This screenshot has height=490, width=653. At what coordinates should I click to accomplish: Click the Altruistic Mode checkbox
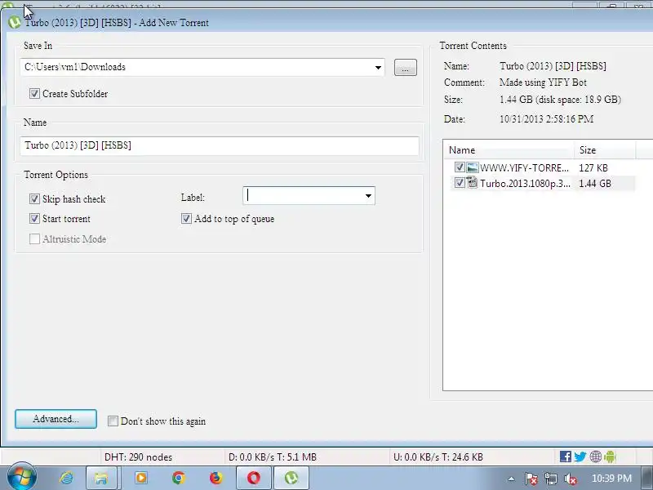click(x=34, y=238)
